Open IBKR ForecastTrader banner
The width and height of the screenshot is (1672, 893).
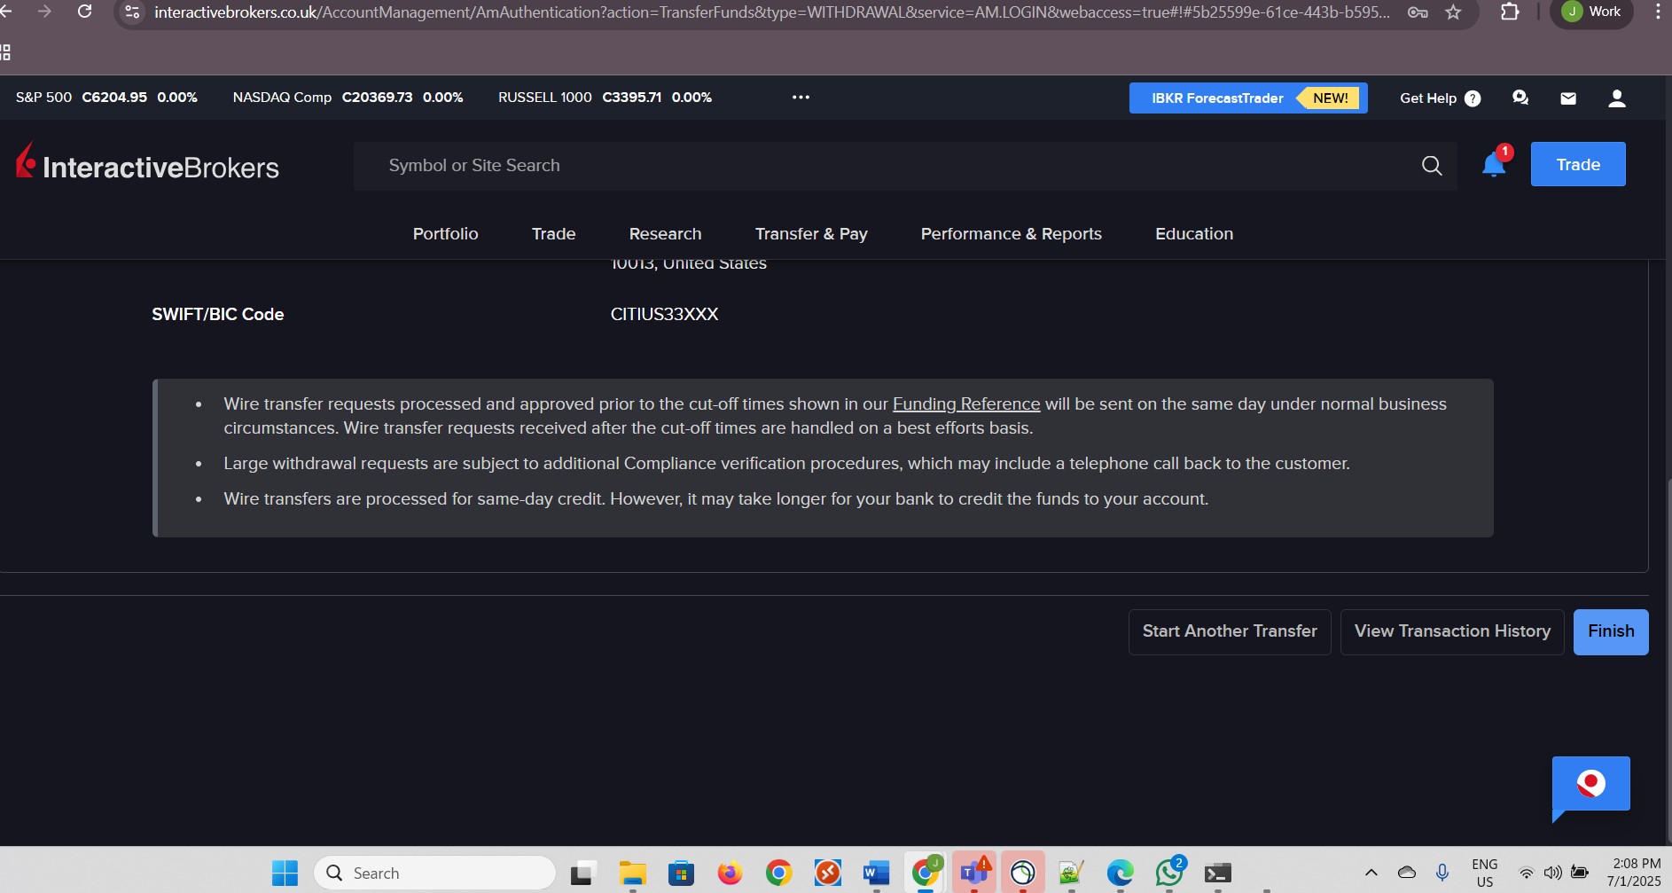click(1248, 98)
